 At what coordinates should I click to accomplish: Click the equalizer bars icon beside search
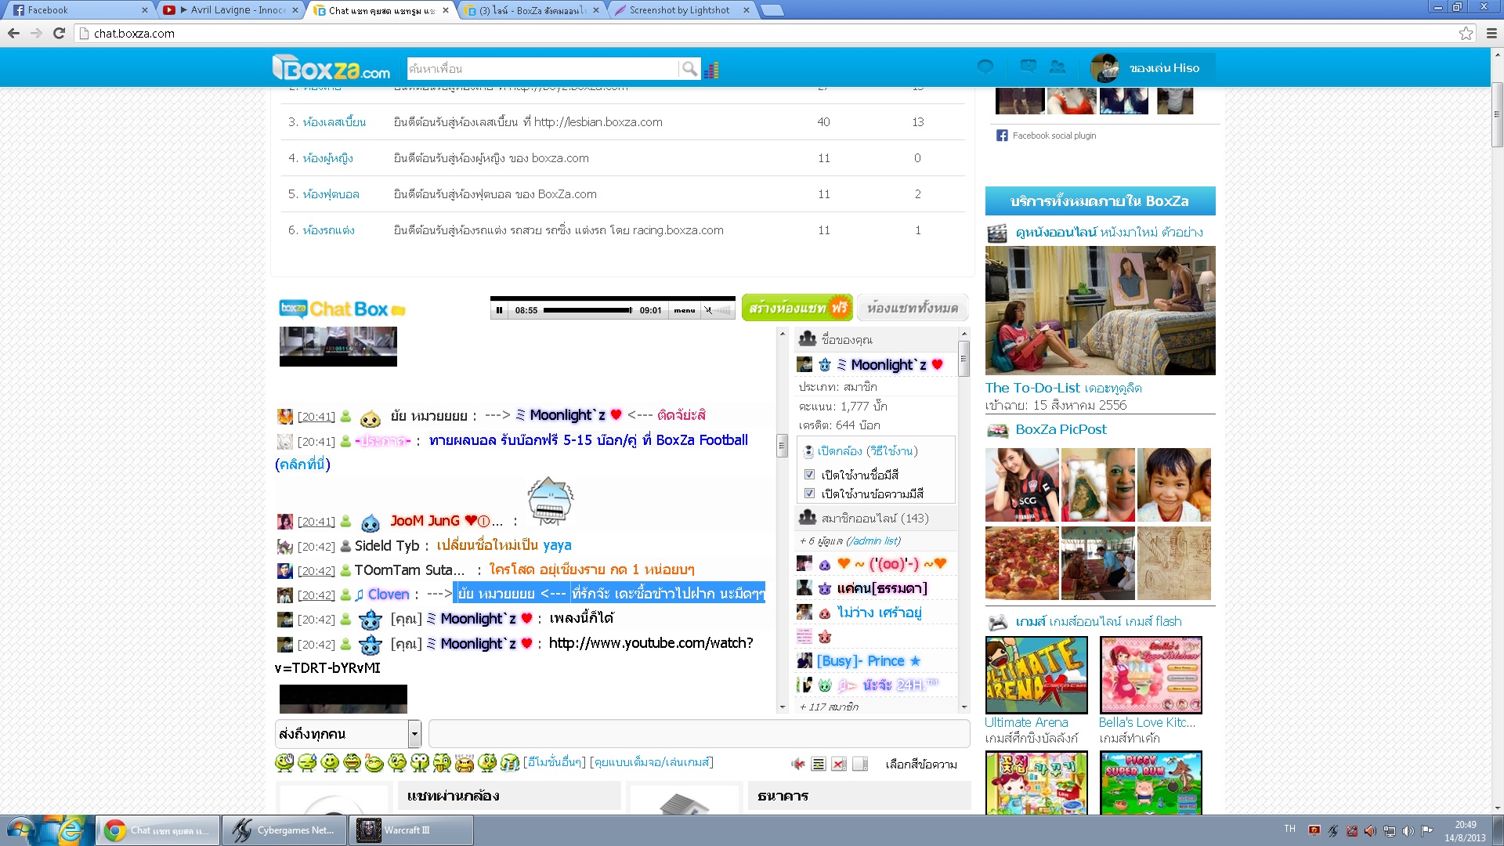coord(711,70)
